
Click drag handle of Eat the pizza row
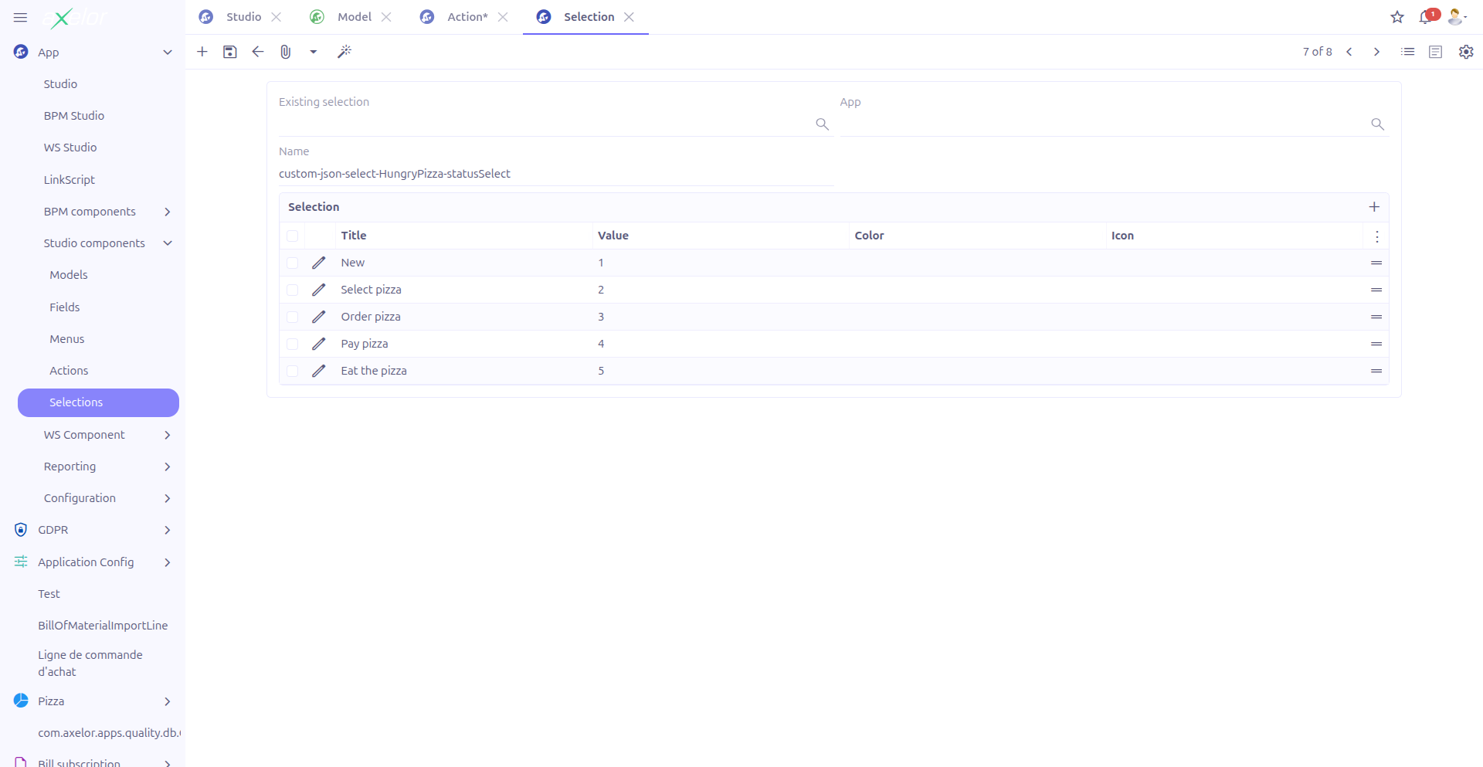(1376, 371)
